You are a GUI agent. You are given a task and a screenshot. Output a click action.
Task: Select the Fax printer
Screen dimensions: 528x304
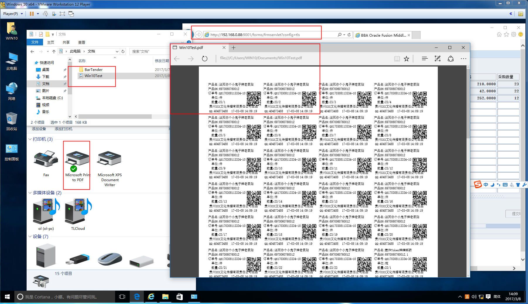tap(46, 164)
